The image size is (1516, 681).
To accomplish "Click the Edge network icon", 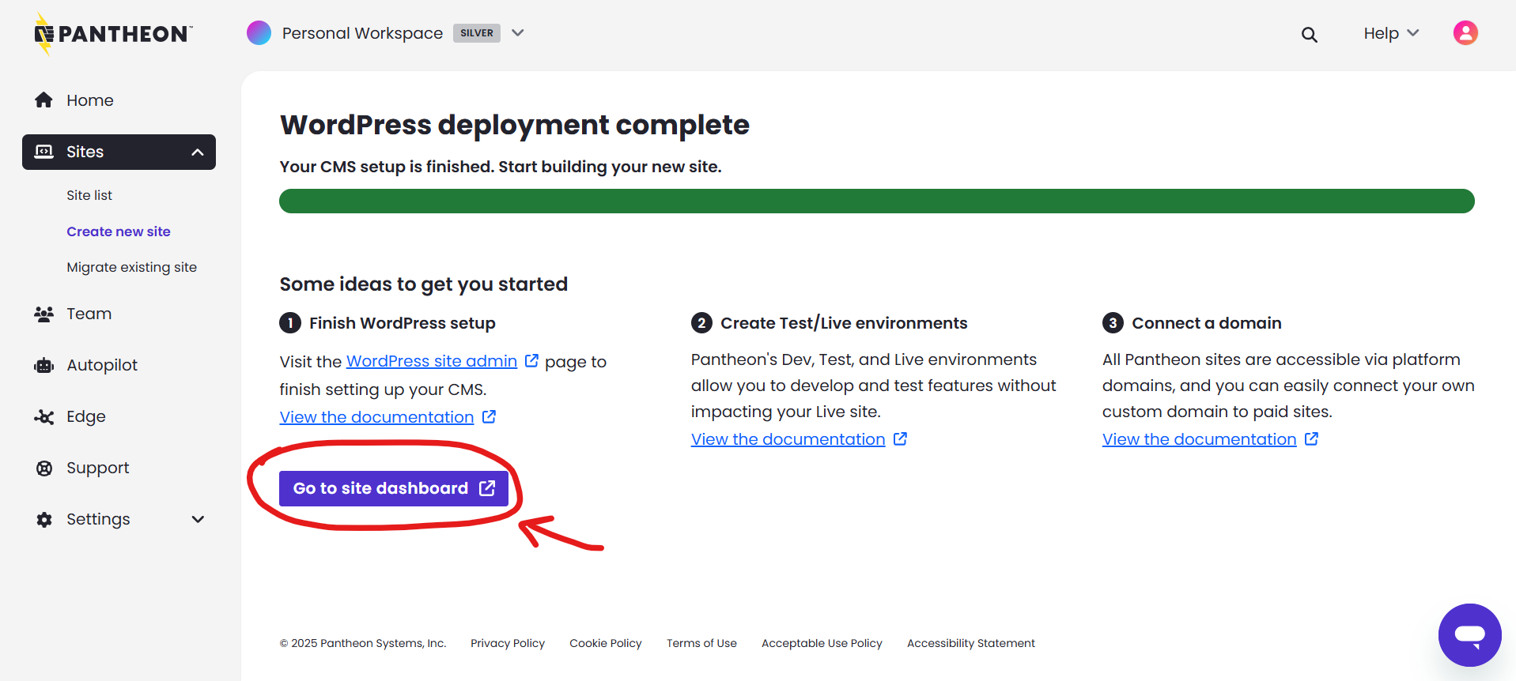I will 44,416.
